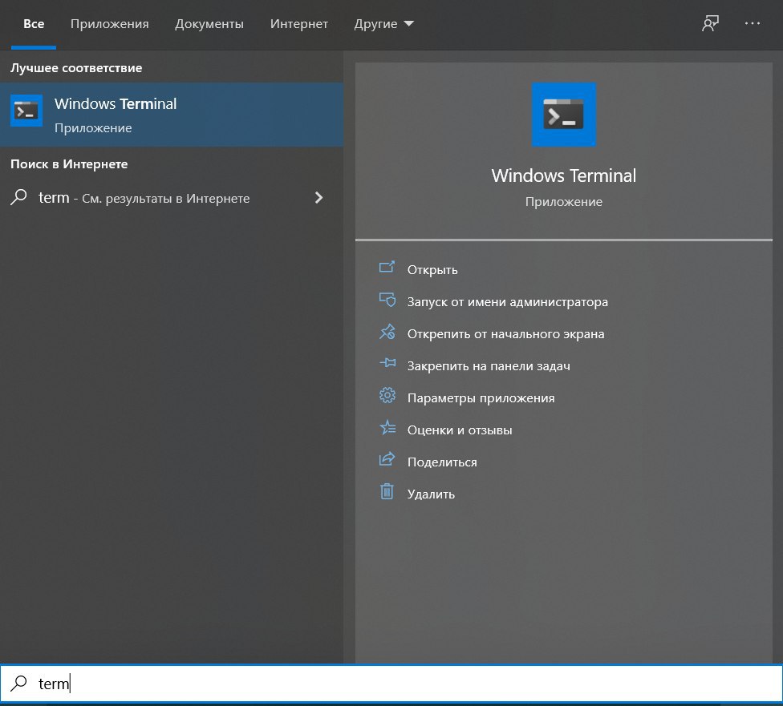
Task: Select Закрепить на панели задач
Action: 489,365
